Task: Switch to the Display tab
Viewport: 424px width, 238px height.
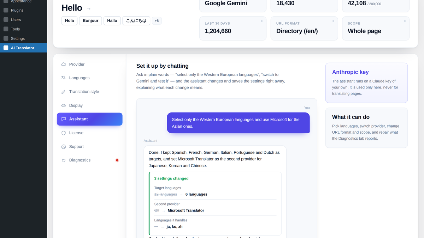Action: 89,105
